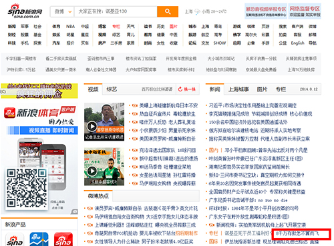334x246 pixels.
Task: Switch to the 新闻 tab
Action: click(214, 89)
